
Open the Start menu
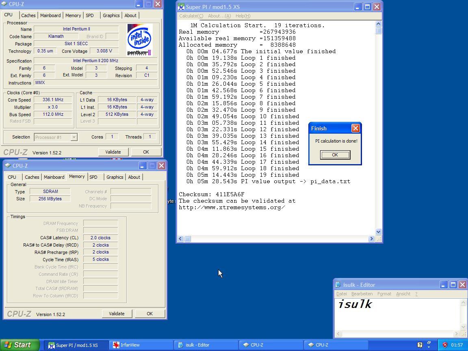19,345
